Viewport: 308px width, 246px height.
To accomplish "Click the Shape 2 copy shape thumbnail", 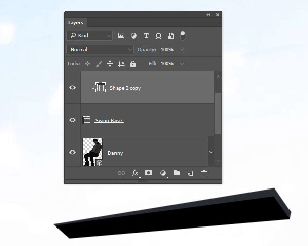I will point(101,88).
